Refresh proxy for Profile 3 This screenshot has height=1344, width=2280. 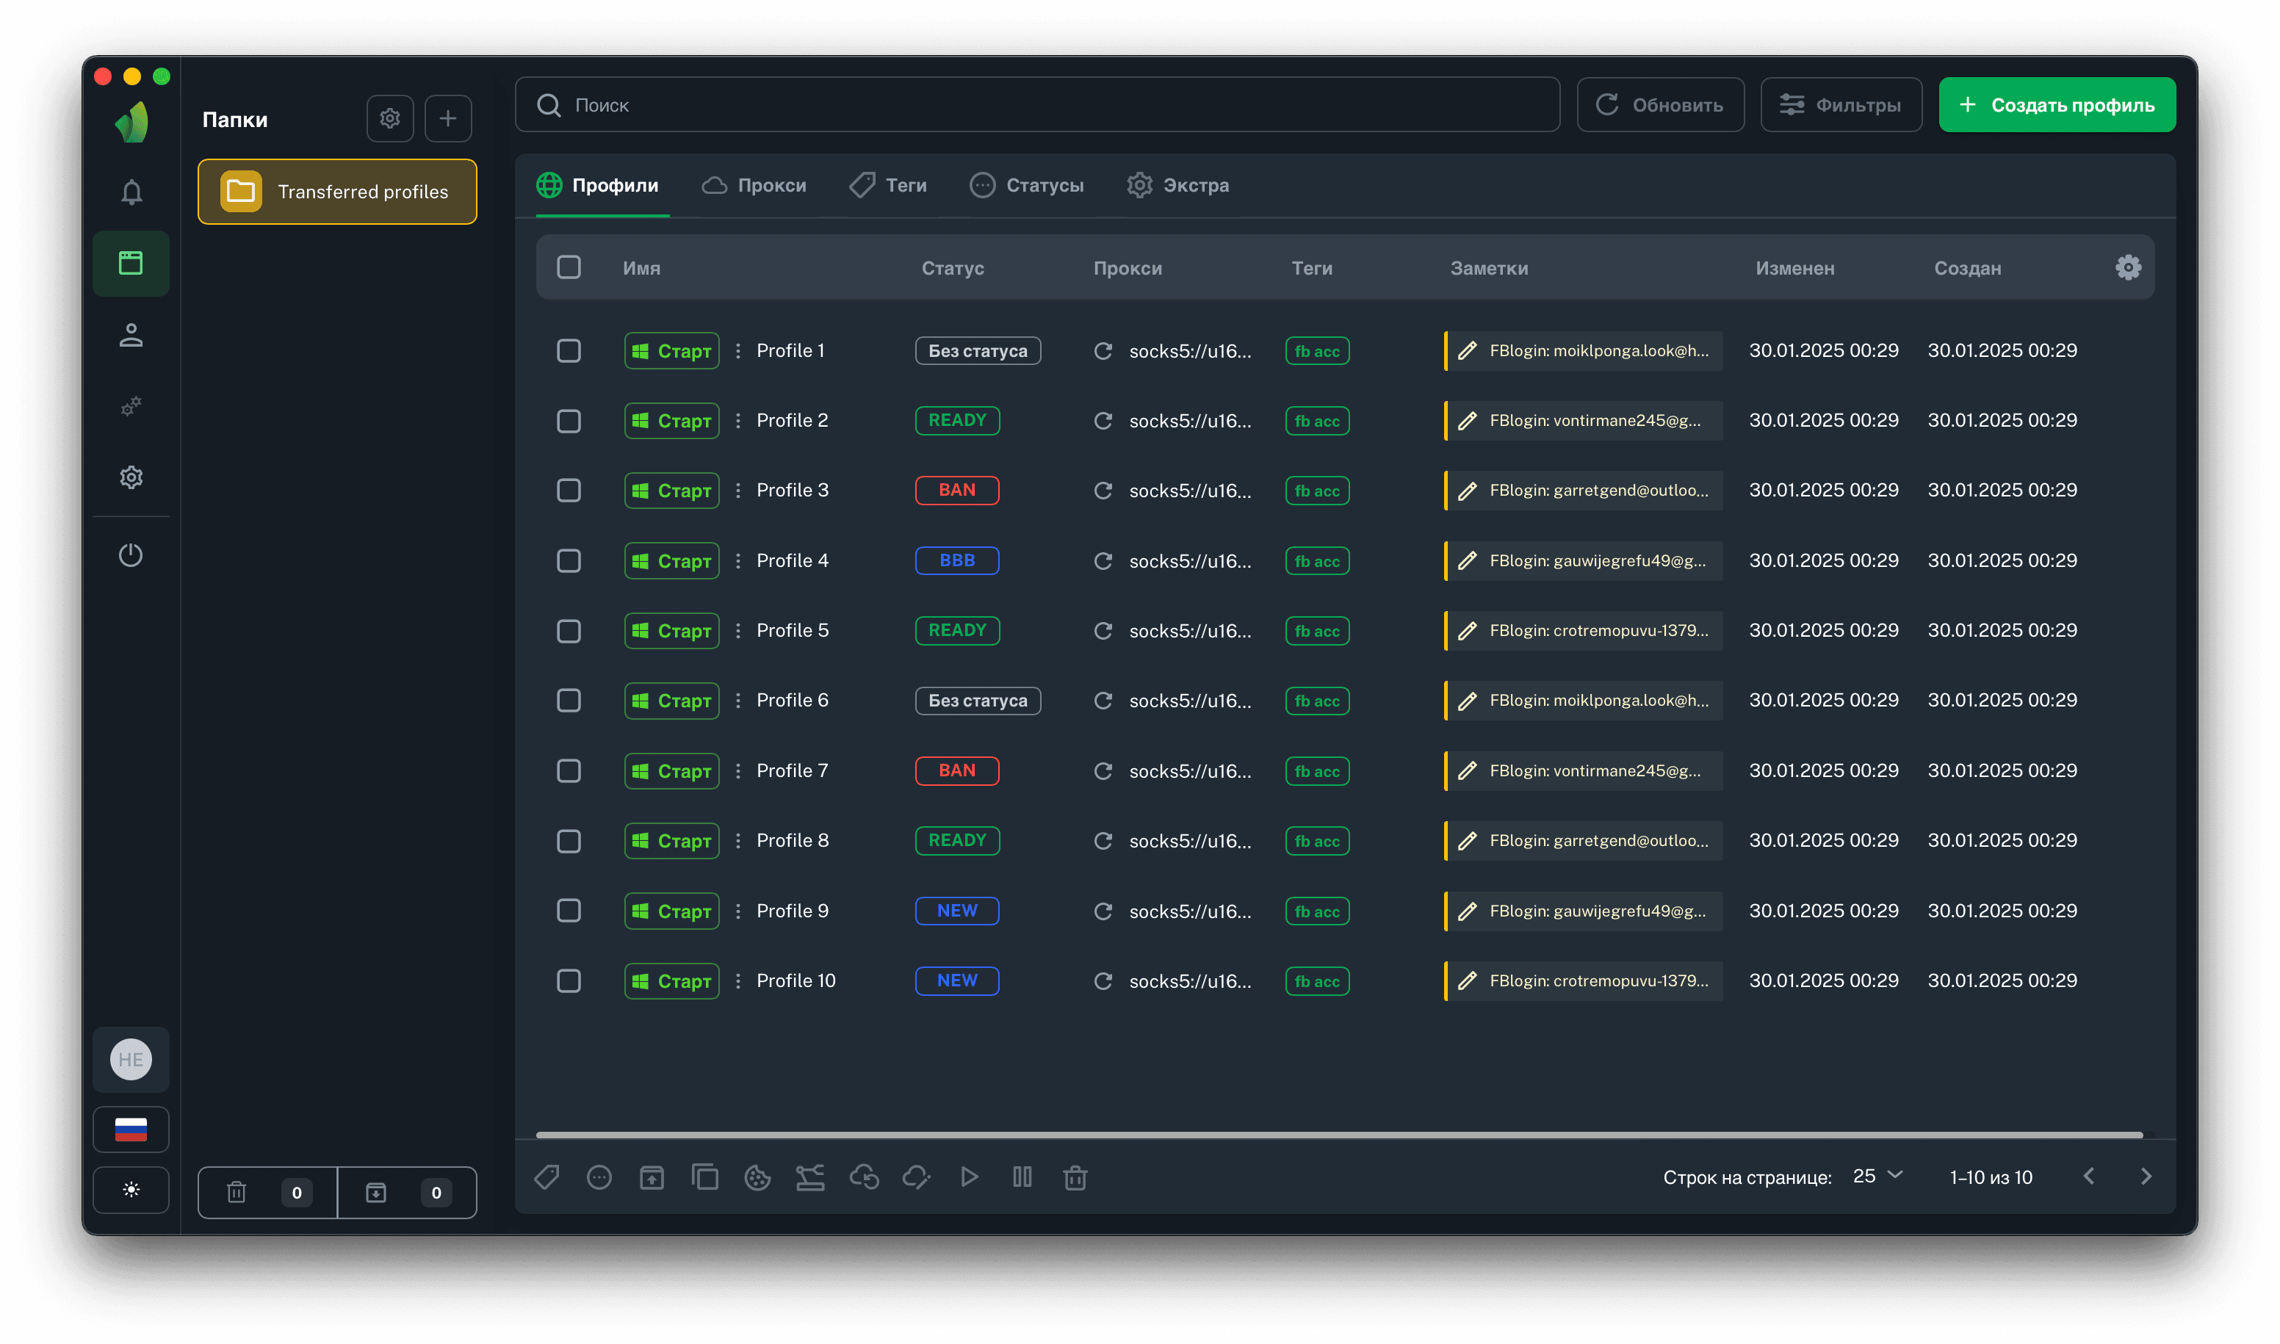click(x=1103, y=490)
